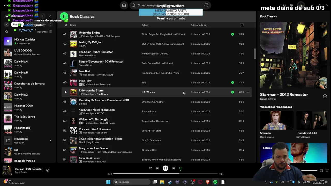The width and height of the screenshot is (331, 186).
Task: Open more options for Riders on the Storm
Action: tap(247, 92)
